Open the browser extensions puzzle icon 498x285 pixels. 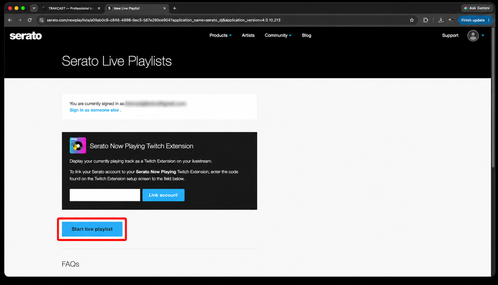coord(425,20)
